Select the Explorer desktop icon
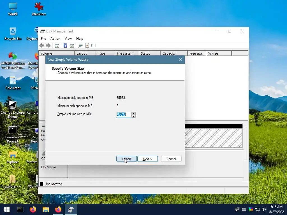Viewport: 287px width, 215px height. [13, 157]
